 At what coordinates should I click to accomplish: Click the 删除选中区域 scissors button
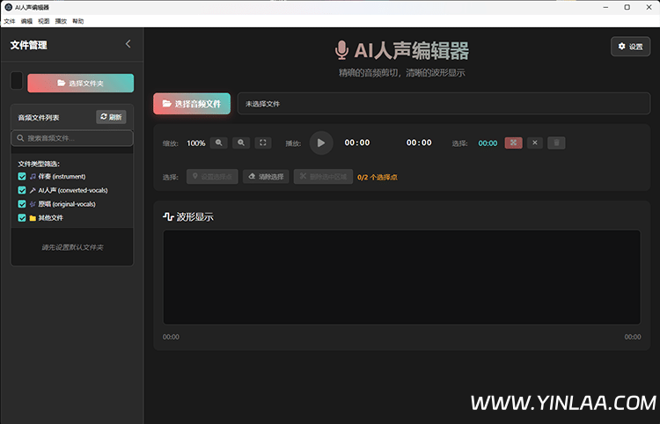click(323, 177)
